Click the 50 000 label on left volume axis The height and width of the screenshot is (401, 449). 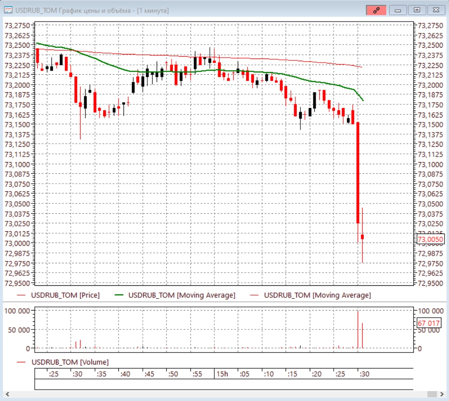[x=19, y=330]
